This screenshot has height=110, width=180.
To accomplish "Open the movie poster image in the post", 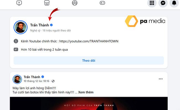I will click(x=89, y=103).
